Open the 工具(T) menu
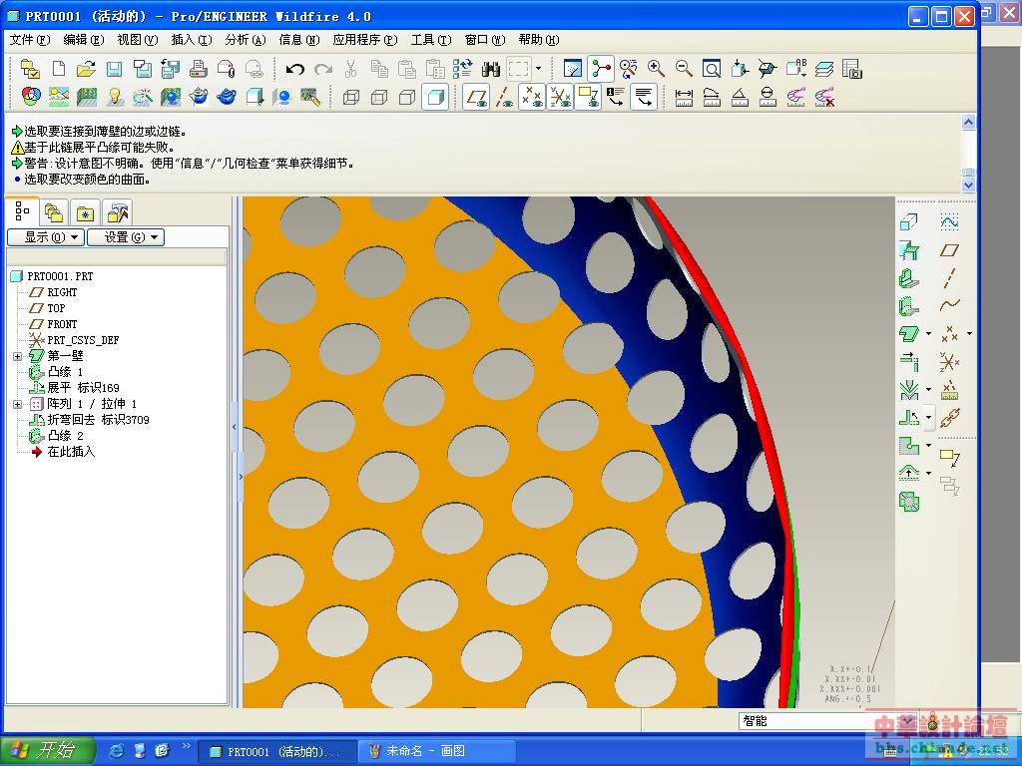 click(x=431, y=40)
